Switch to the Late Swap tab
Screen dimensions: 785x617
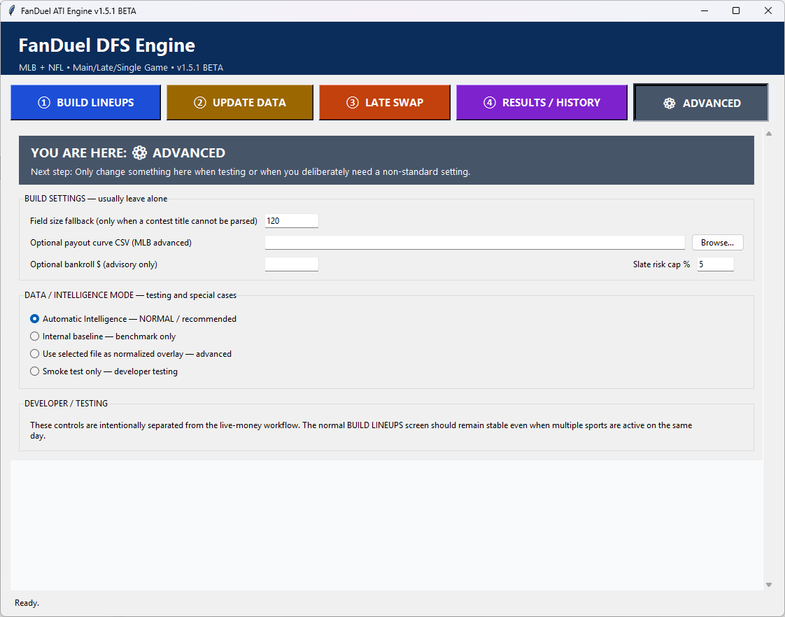click(x=385, y=103)
